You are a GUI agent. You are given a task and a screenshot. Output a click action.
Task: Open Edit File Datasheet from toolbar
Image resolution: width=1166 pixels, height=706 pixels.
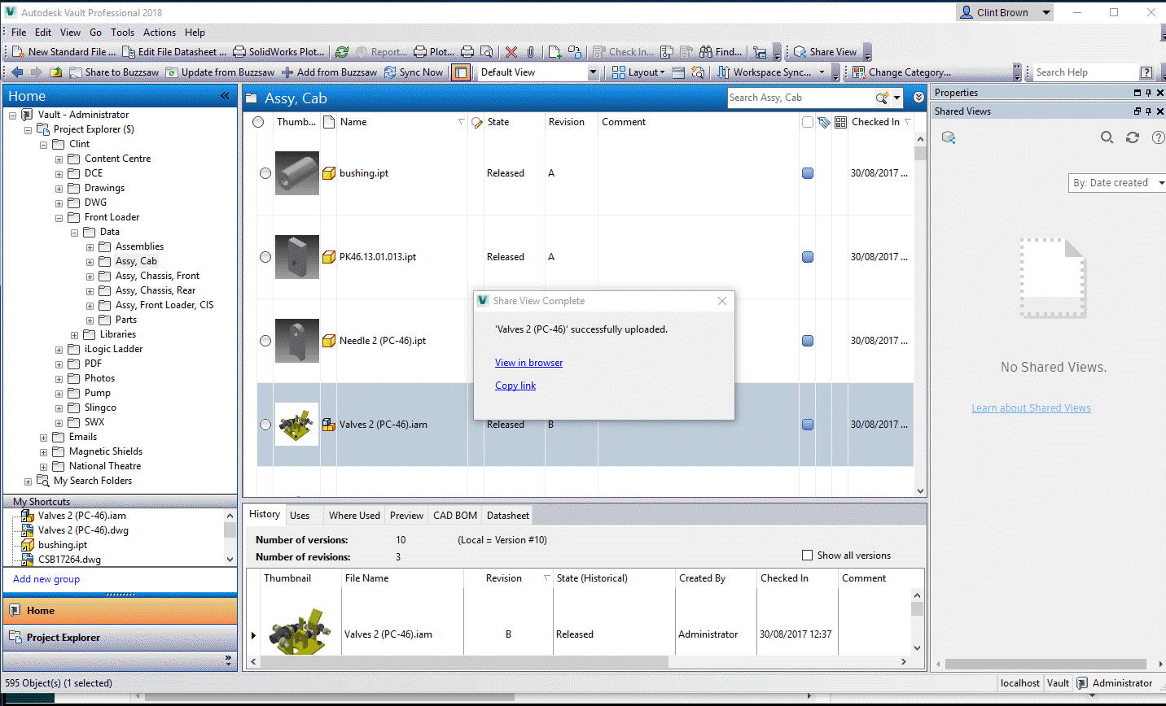174,52
